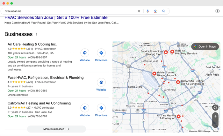
Task: Center map on my current location
Action: click(215, 108)
